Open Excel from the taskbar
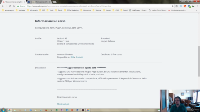 pyautogui.click(x=57, y=110)
